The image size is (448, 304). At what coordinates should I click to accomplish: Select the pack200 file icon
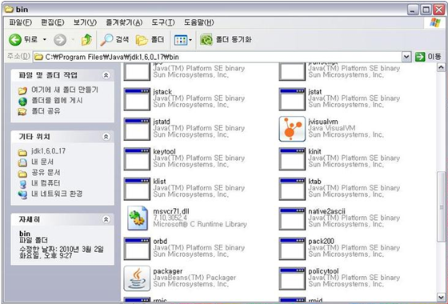292,249
